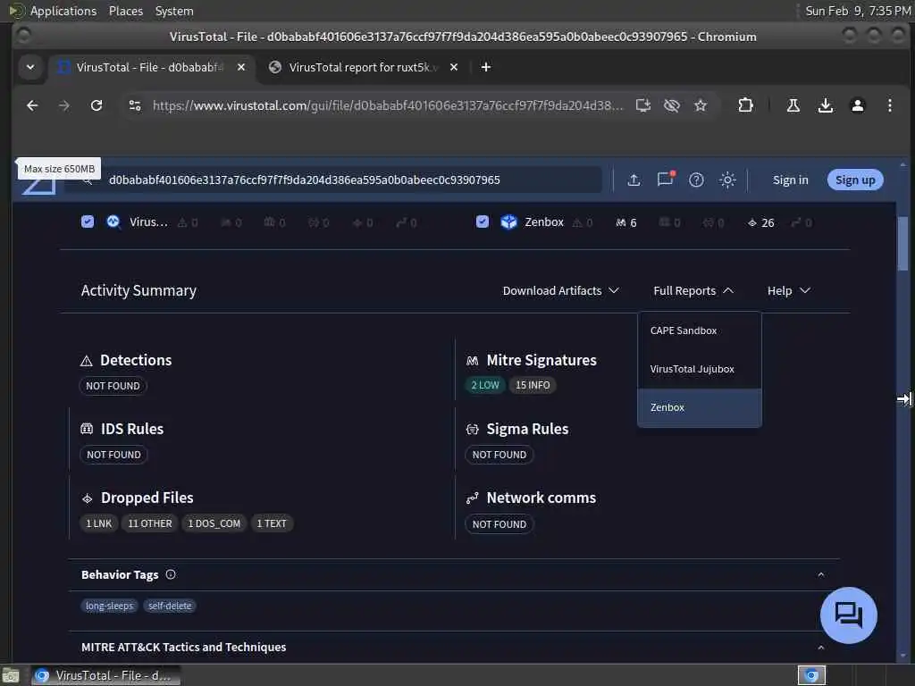Collapse MITRE ATT&CK Tactics section
The width and height of the screenshot is (915, 686).
(821, 648)
